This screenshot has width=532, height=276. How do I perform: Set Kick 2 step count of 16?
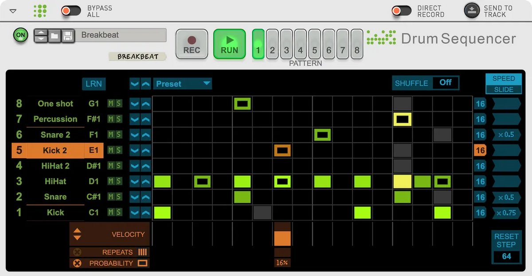tap(480, 150)
